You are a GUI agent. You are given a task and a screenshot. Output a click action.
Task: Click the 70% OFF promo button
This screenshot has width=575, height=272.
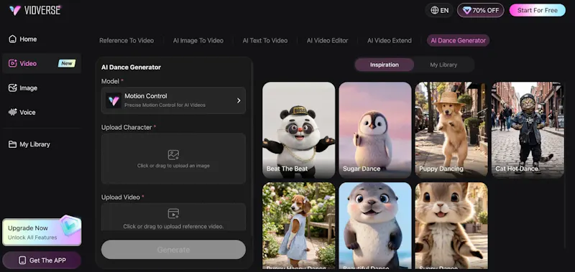coord(481,10)
